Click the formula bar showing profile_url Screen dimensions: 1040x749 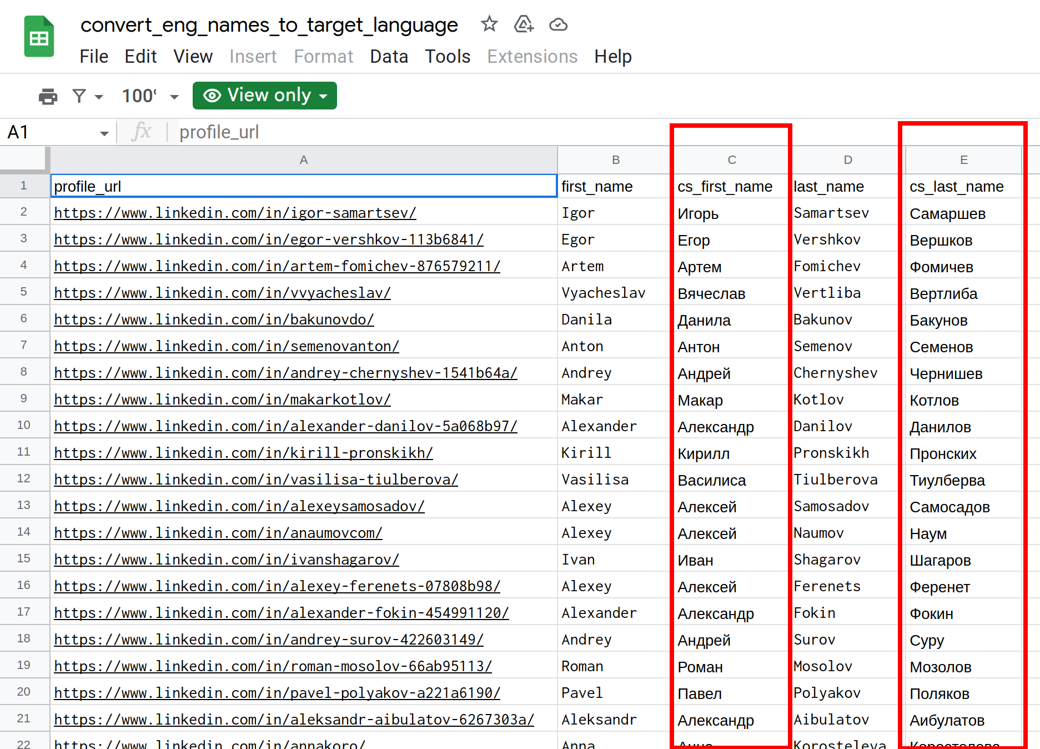coord(389,132)
